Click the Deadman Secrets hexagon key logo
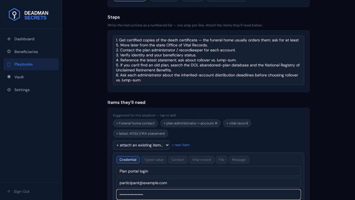Image resolution: width=355 pixels, height=200 pixels. [x=14, y=14]
